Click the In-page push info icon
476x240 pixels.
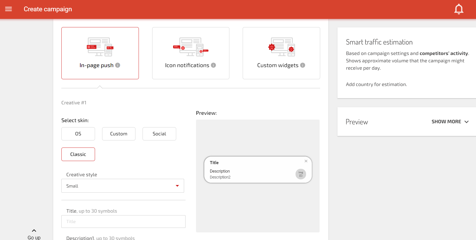pos(118,65)
